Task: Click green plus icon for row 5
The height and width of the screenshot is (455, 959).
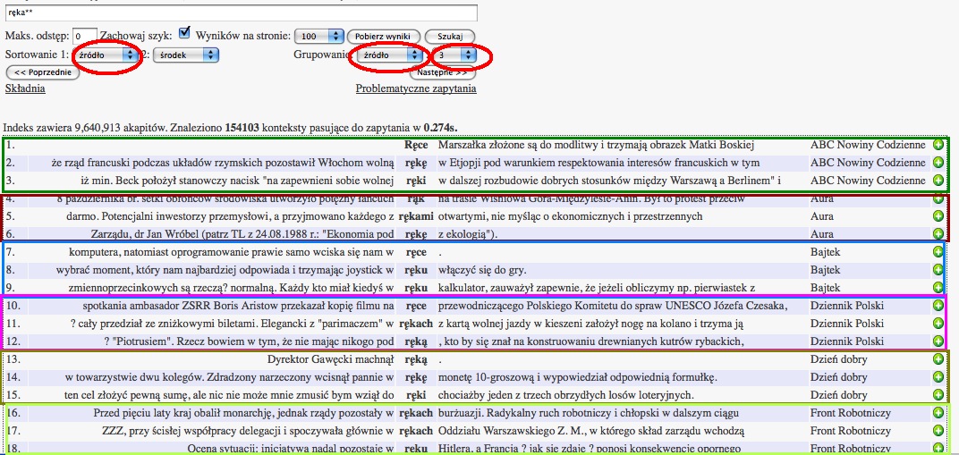Action: 938,216
